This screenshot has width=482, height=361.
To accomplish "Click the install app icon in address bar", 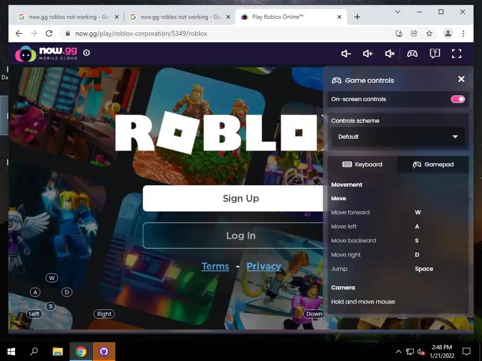I will [x=399, y=33].
